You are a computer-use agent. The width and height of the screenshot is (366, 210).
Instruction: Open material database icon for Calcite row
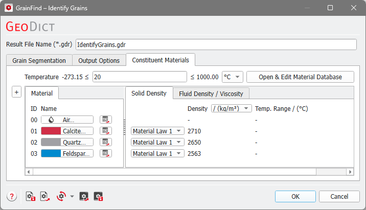pos(106,131)
